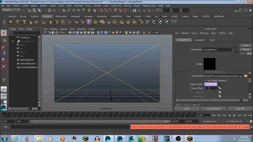Click Hide button in Attribute Editor
The image size is (253, 142).
[x=249, y=54]
